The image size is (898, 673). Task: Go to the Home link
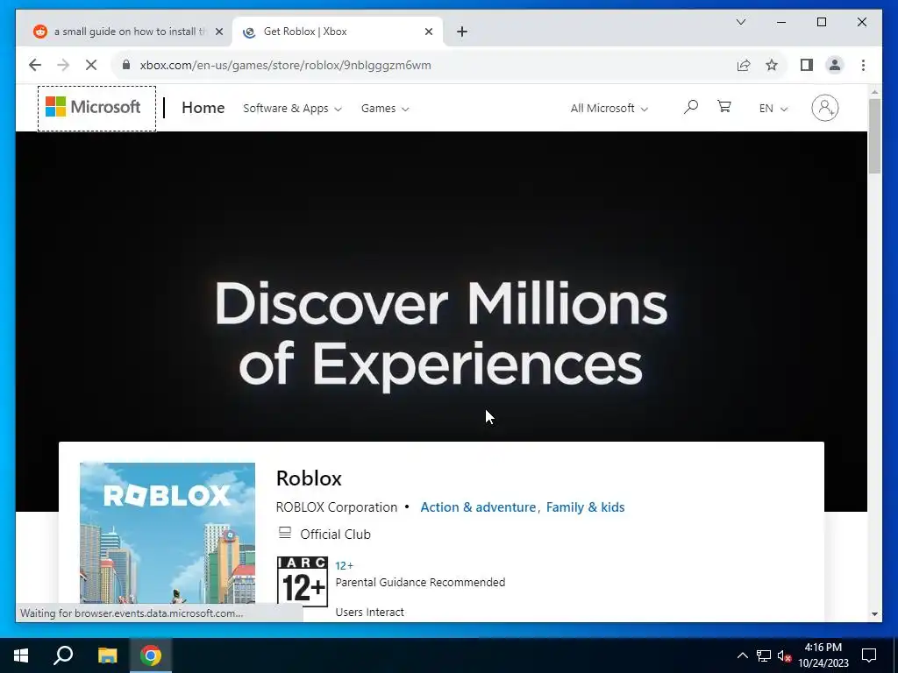pyautogui.click(x=203, y=108)
